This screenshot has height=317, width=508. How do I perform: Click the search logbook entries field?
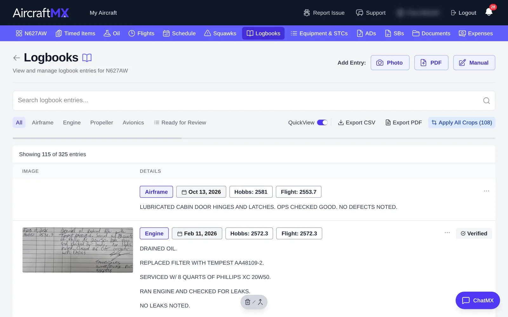point(254,101)
